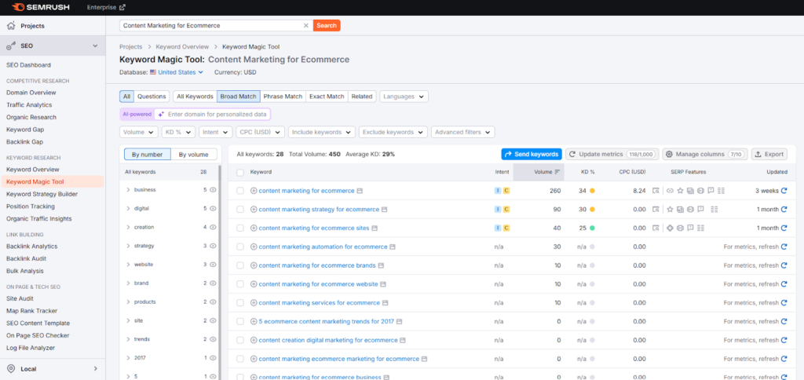Open Manage columns button
Viewport: 804px width, 380px height.
(705, 154)
